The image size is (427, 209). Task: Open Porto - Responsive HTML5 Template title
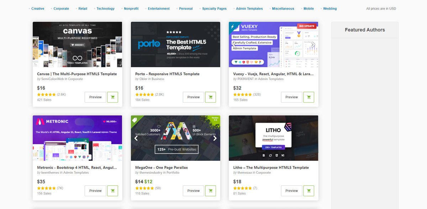coord(167,74)
